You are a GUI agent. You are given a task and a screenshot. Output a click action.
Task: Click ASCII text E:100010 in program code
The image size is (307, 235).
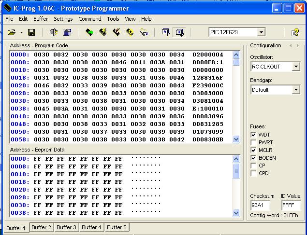[x=208, y=109]
